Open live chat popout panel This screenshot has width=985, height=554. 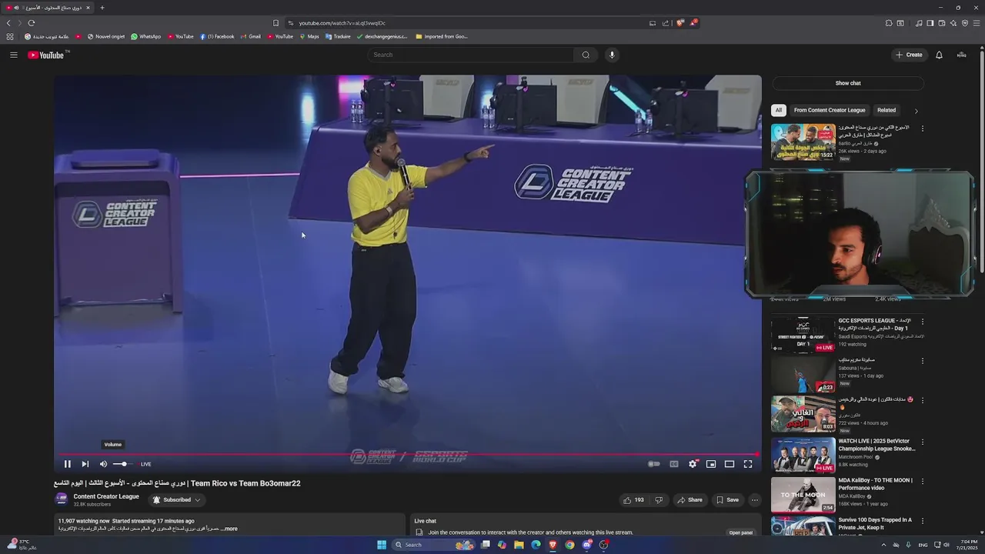click(741, 532)
